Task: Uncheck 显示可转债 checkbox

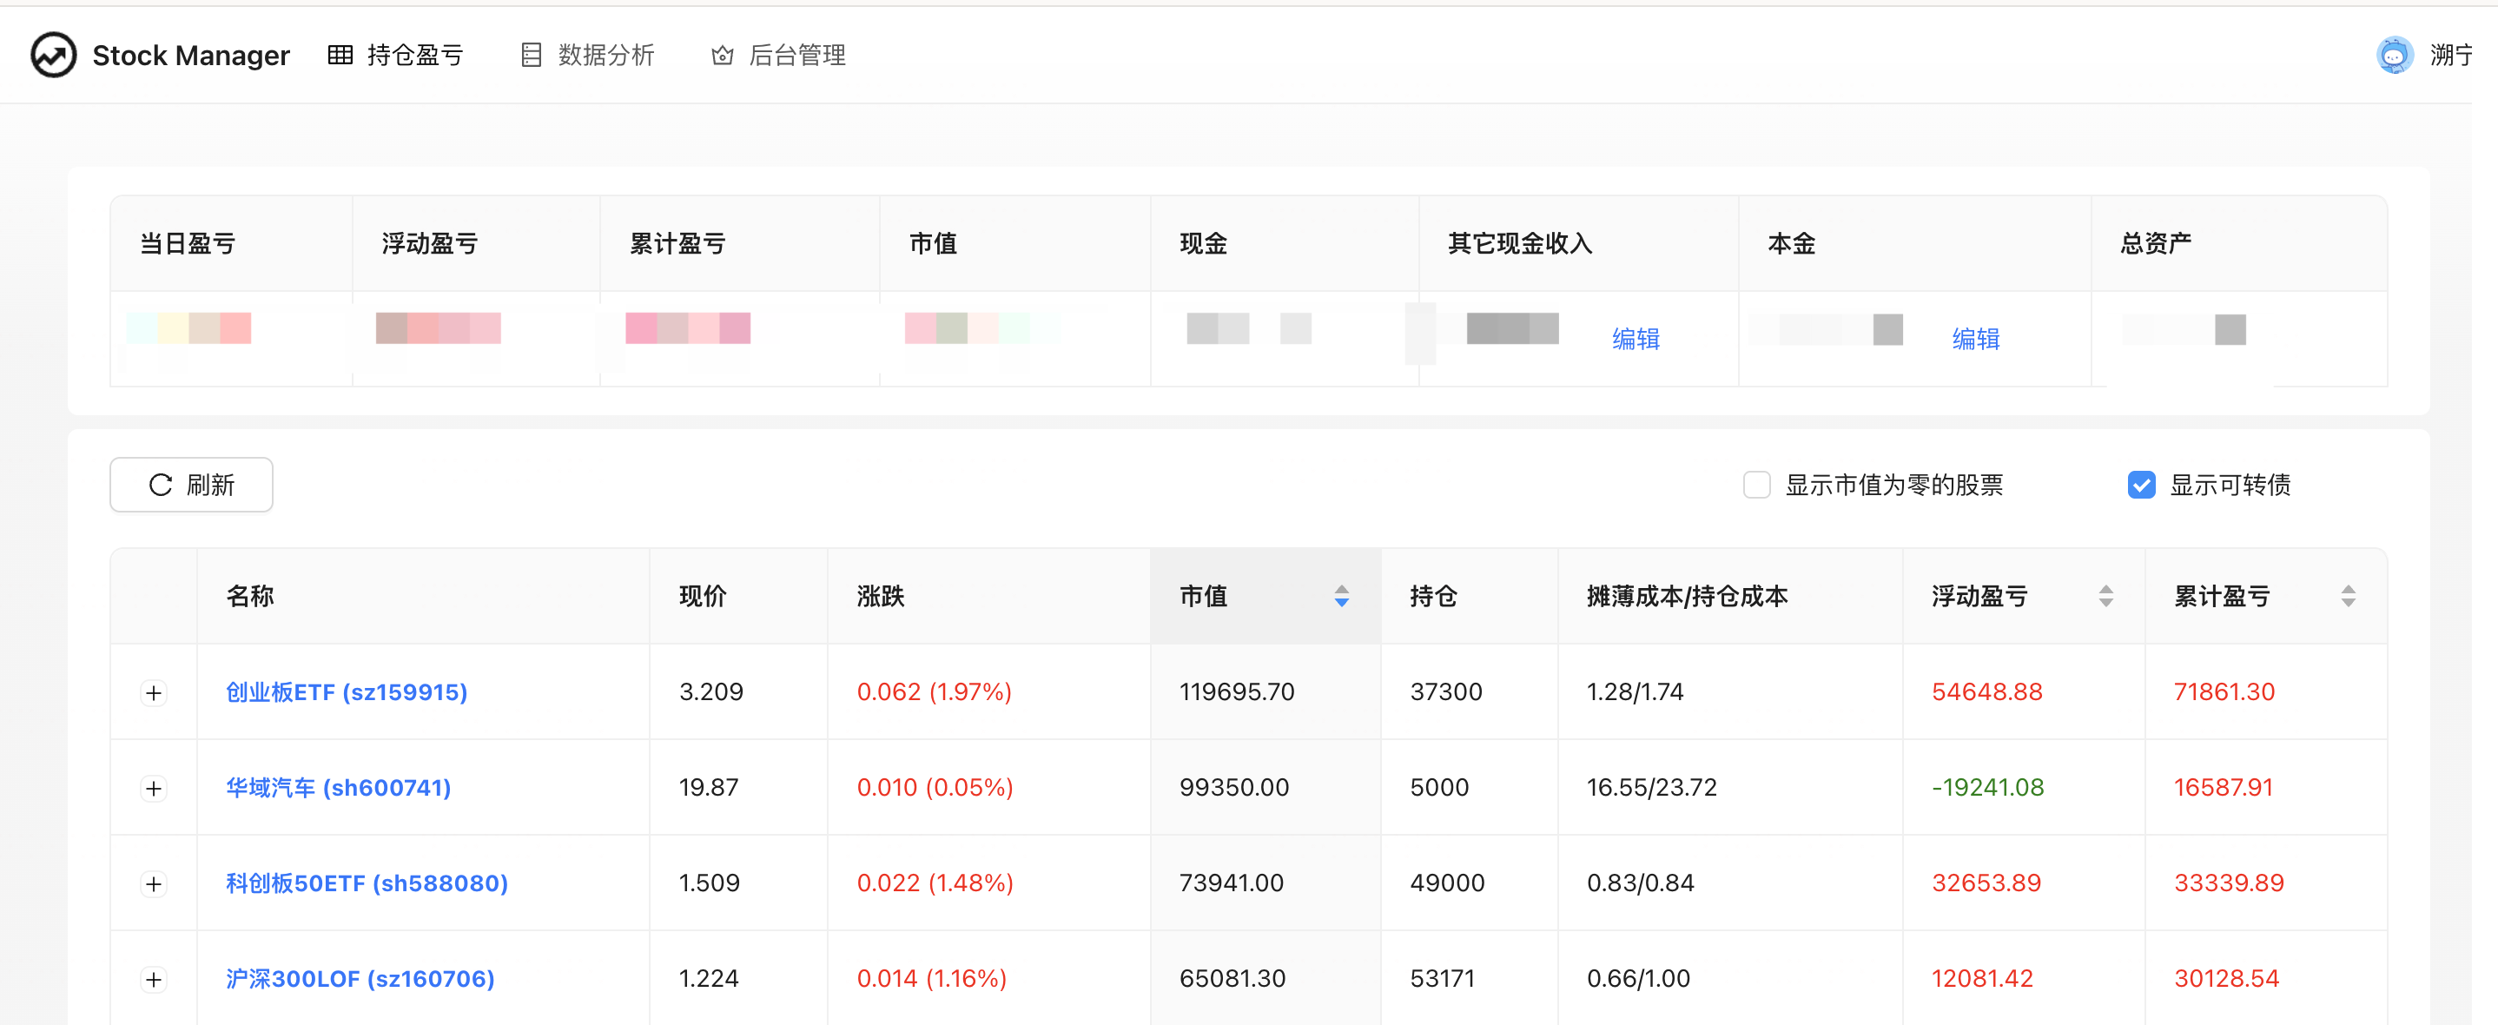Action: coord(2140,485)
